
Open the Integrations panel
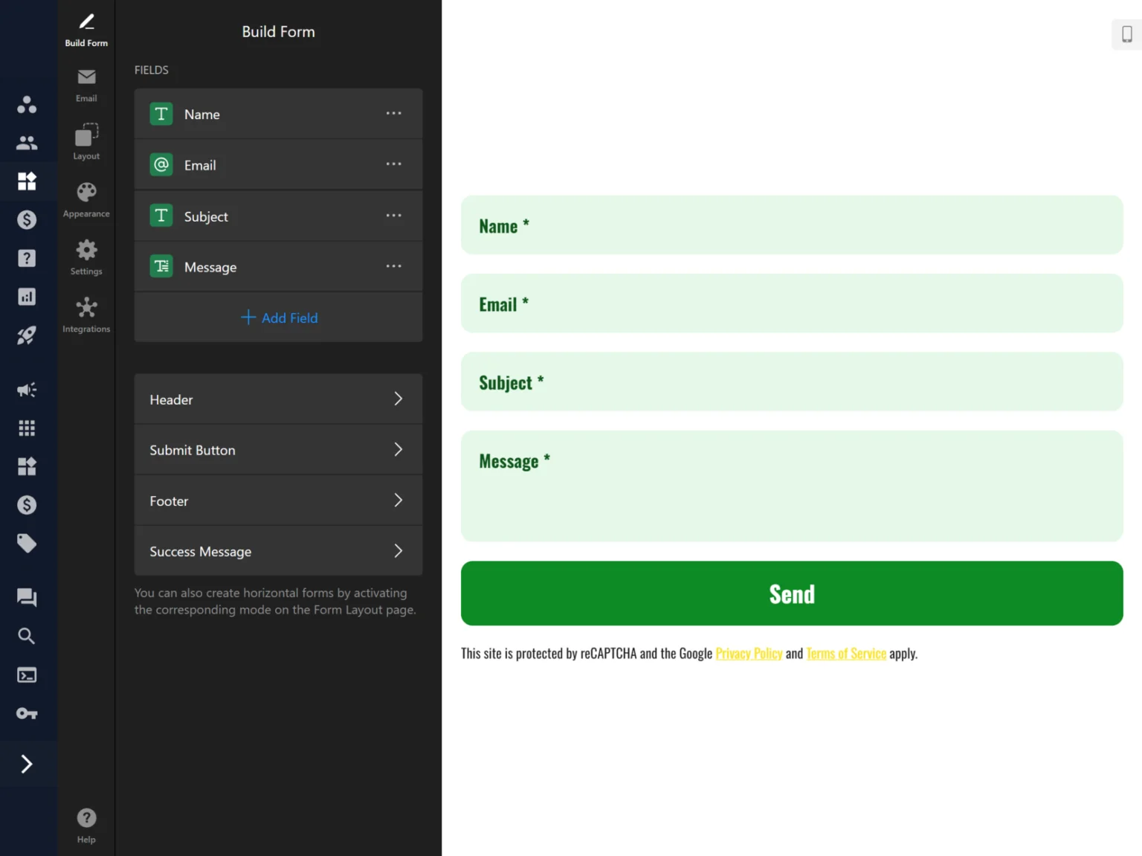(86, 314)
